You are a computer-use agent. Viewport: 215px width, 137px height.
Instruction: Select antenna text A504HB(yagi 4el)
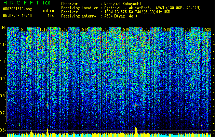(x=121, y=16)
